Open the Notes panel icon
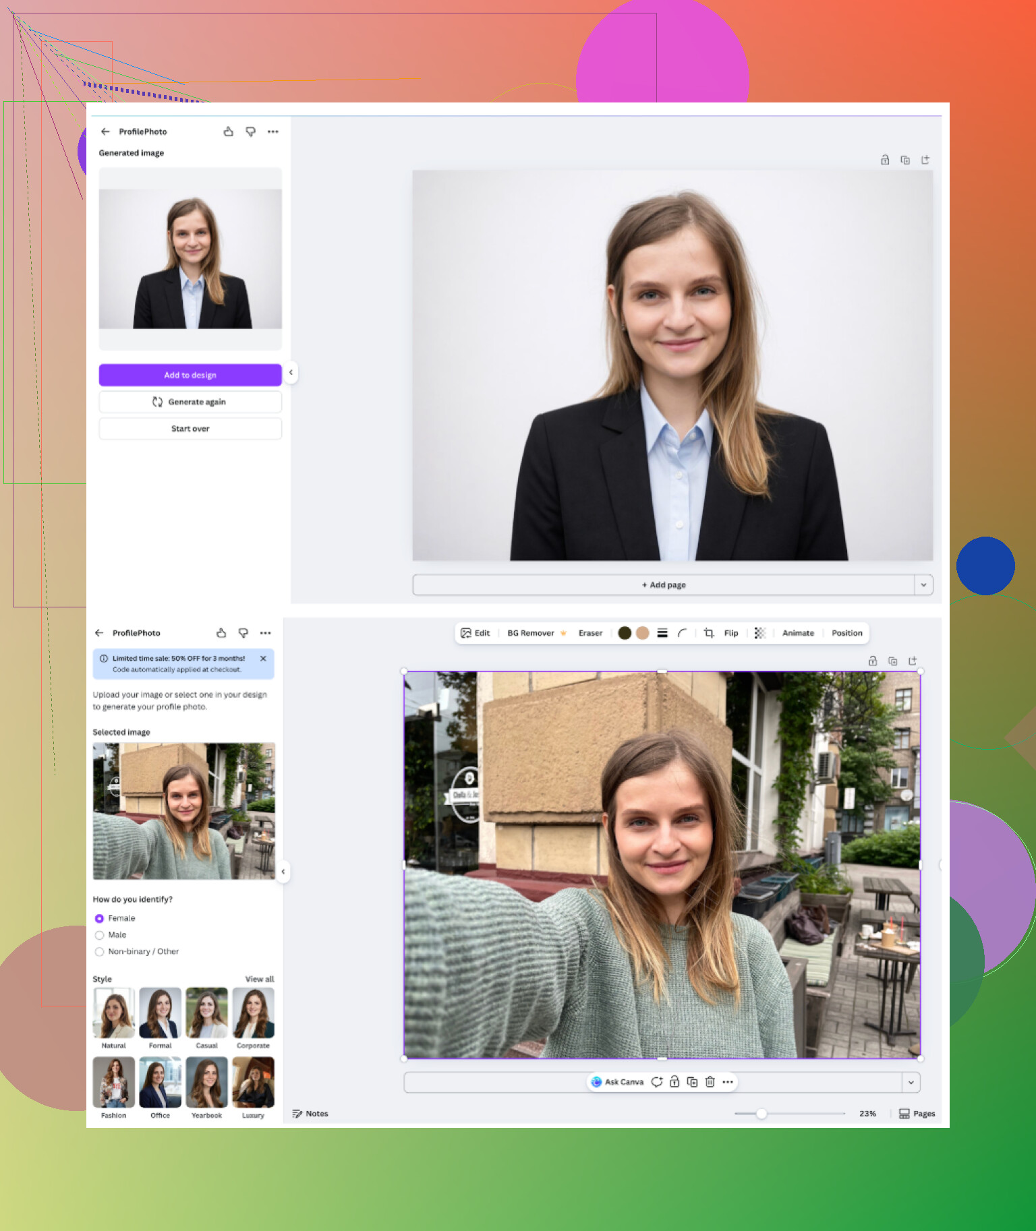The image size is (1036, 1231). pos(297,1114)
